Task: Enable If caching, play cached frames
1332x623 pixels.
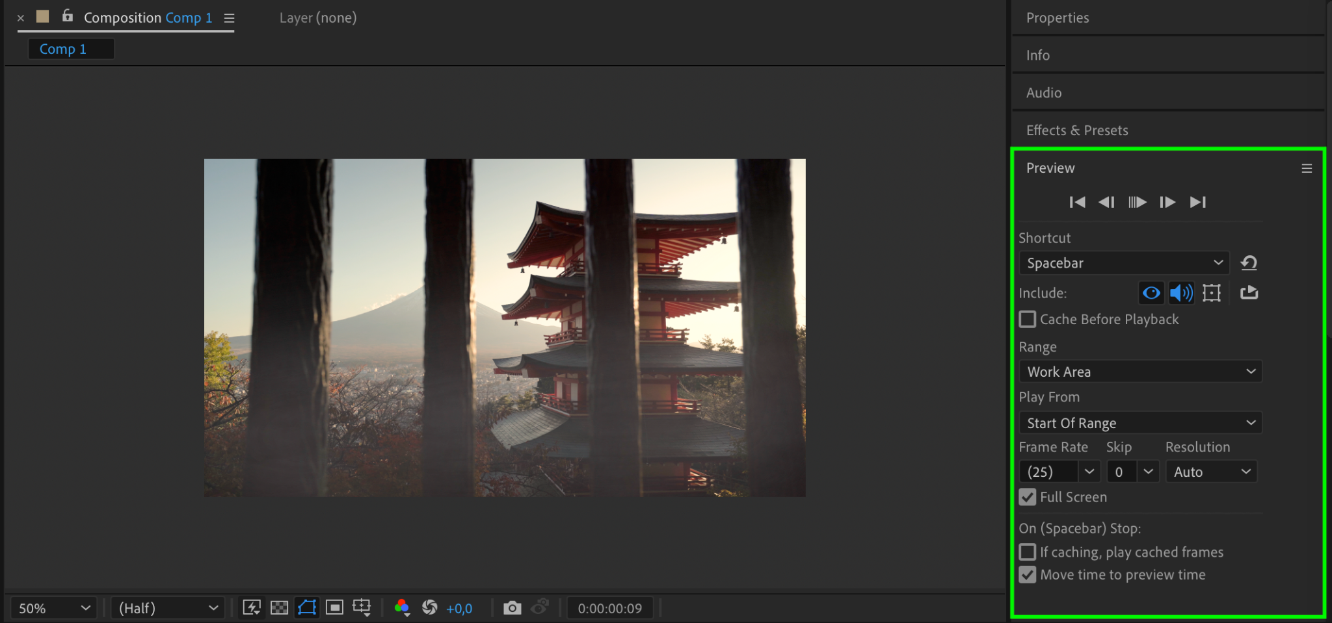Action: point(1028,552)
